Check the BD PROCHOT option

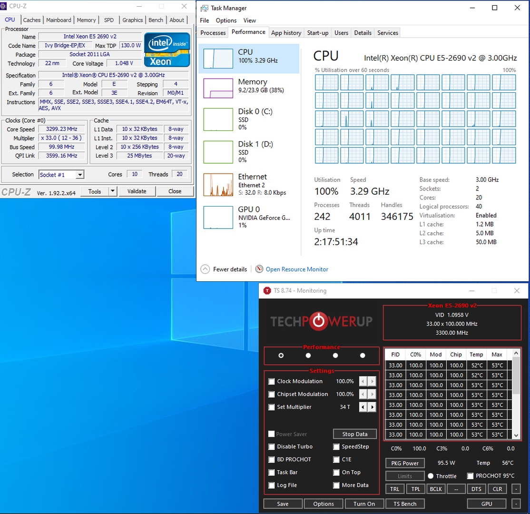point(271,460)
